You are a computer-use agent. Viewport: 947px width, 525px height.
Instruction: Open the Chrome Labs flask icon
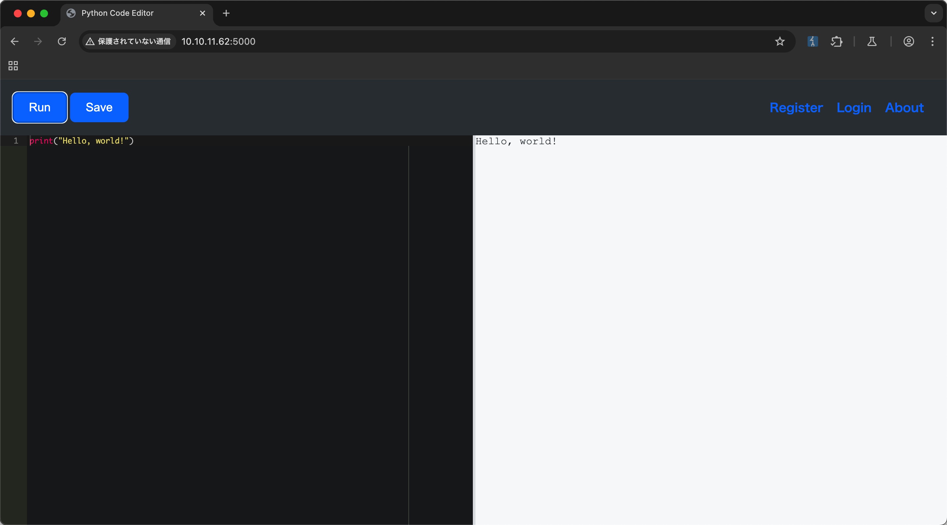[x=872, y=41]
